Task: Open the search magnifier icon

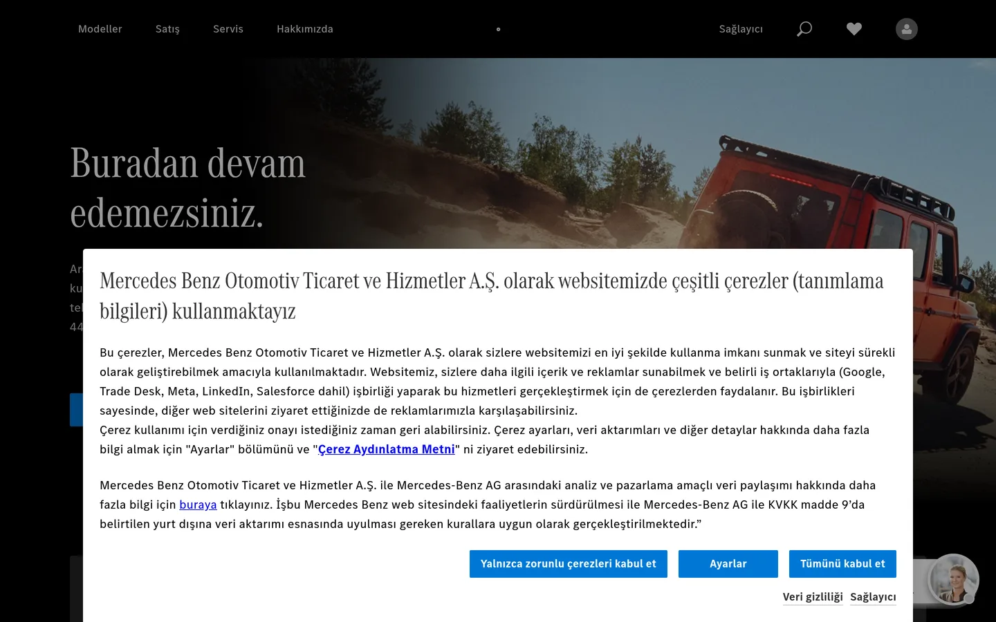Action: tap(804, 29)
